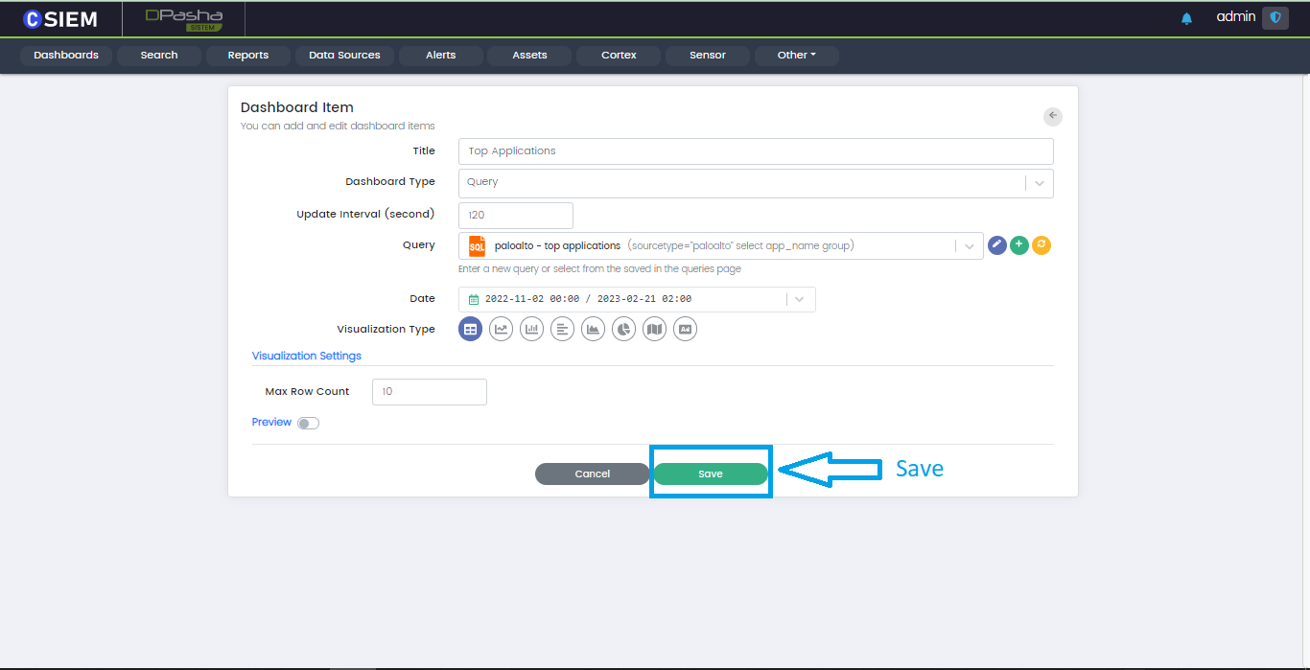The height and width of the screenshot is (670, 1310).
Task: Expand the Dashboard Type dropdown
Action: [x=1040, y=183]
